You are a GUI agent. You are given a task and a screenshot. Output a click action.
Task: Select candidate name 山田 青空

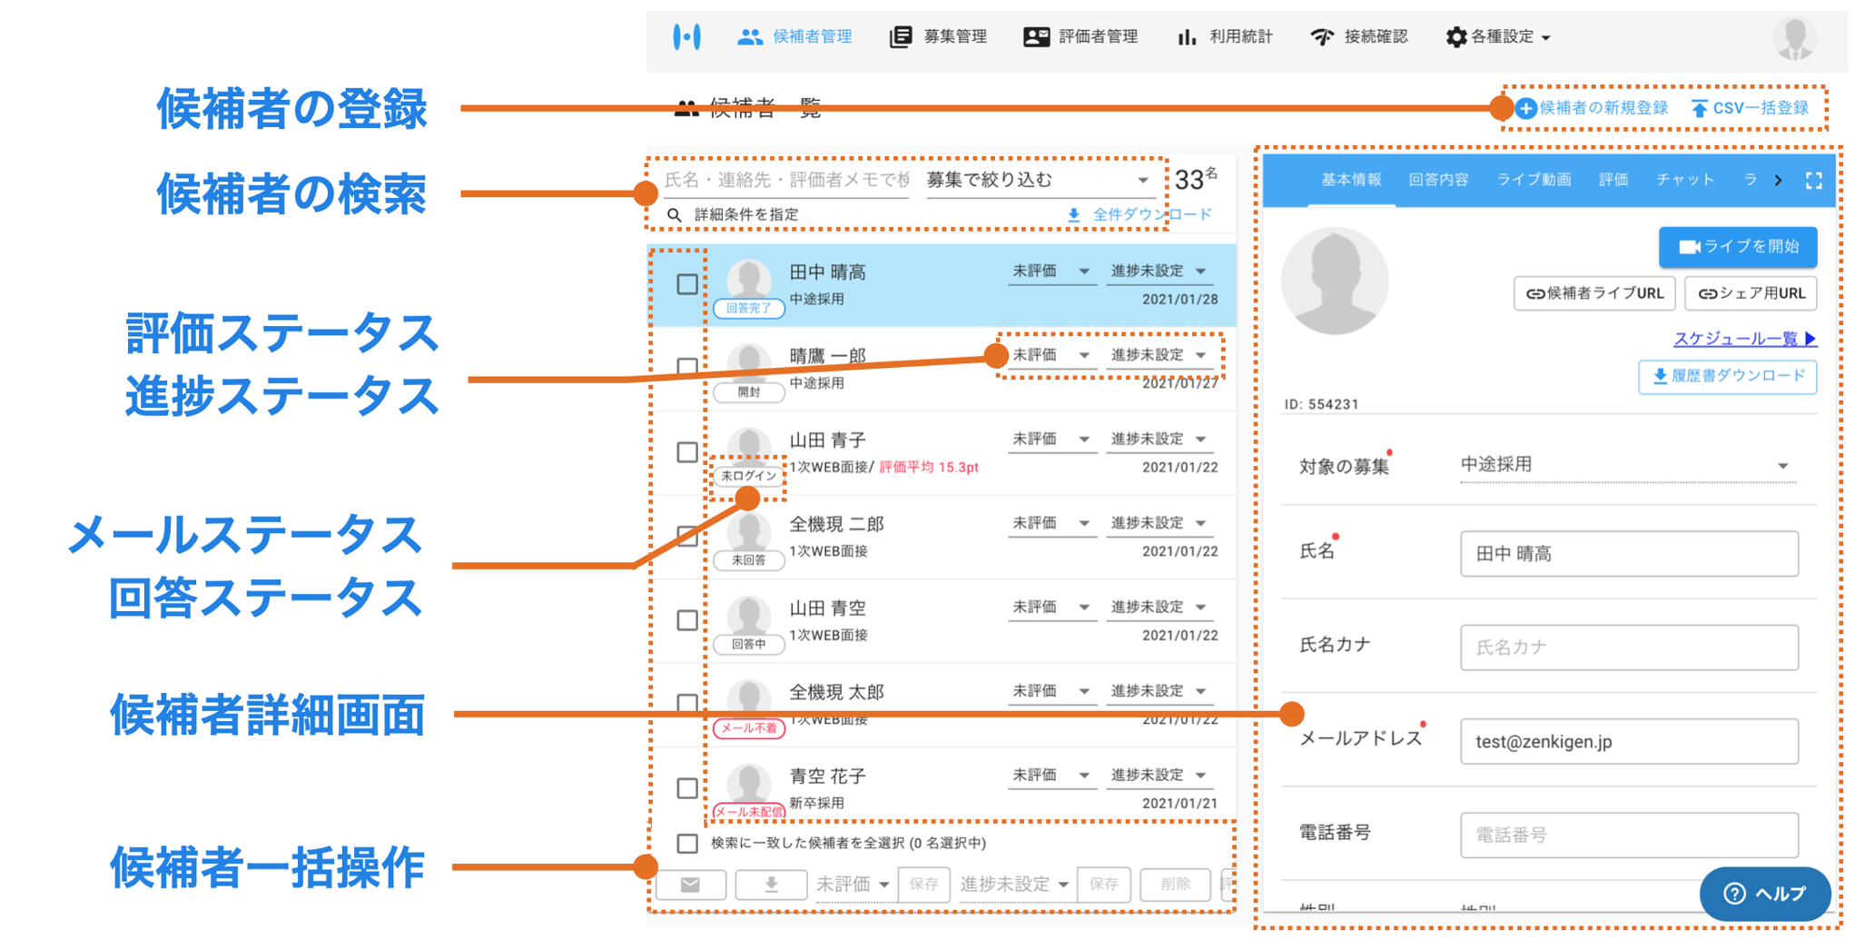(828, 608)
